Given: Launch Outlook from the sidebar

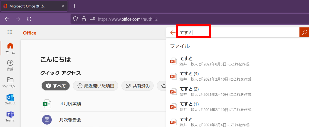Looking at the screenshot, I should pos(10,100).
